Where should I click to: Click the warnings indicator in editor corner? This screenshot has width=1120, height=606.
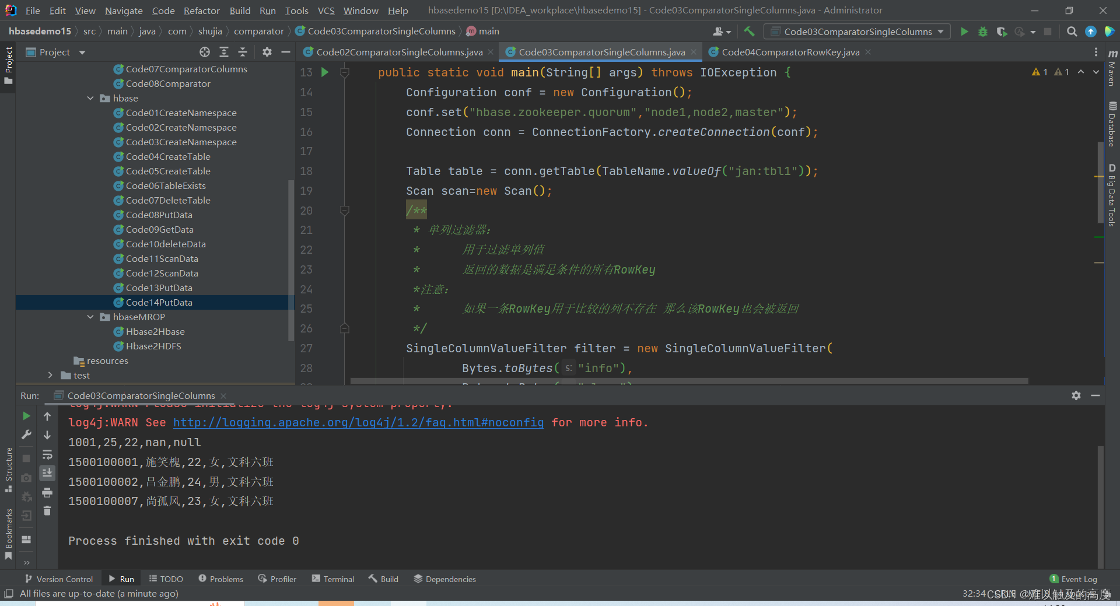(1051, 72)
